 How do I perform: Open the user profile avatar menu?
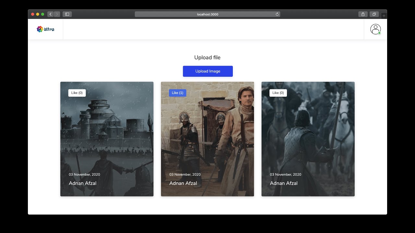coord(375,29)
